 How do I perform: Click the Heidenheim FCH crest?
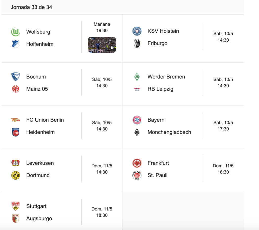pos(15,132)
